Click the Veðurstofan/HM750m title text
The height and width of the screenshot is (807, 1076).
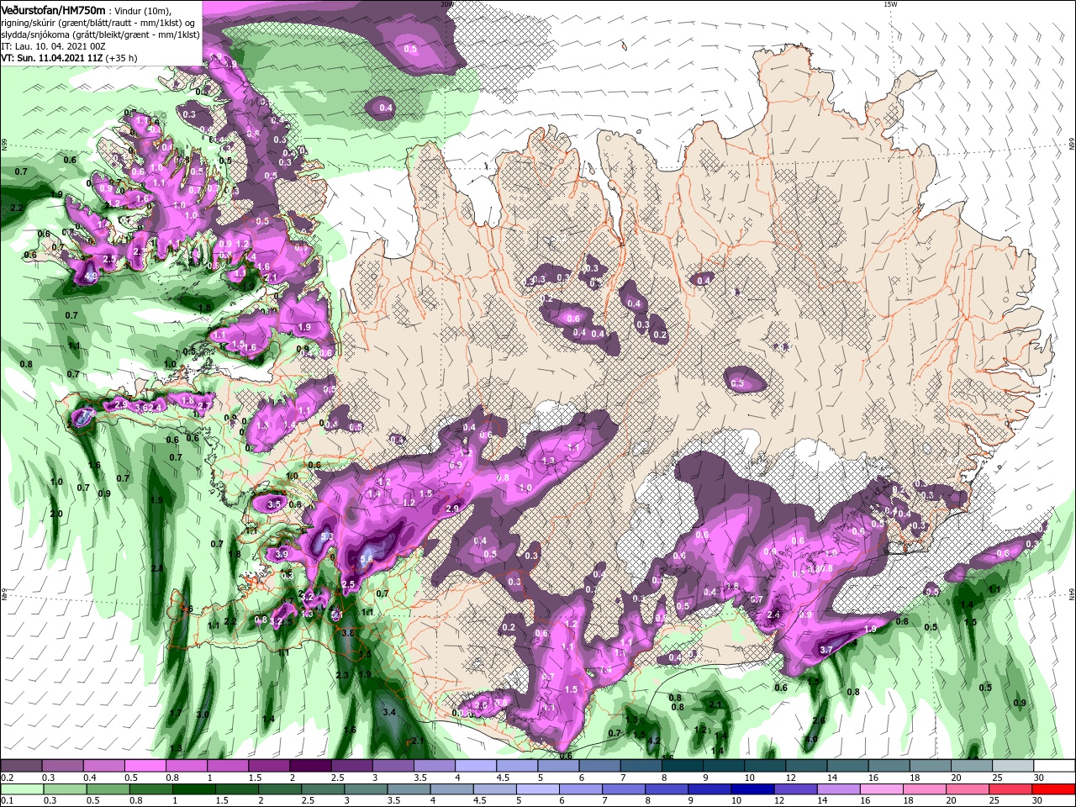point(53,9)
